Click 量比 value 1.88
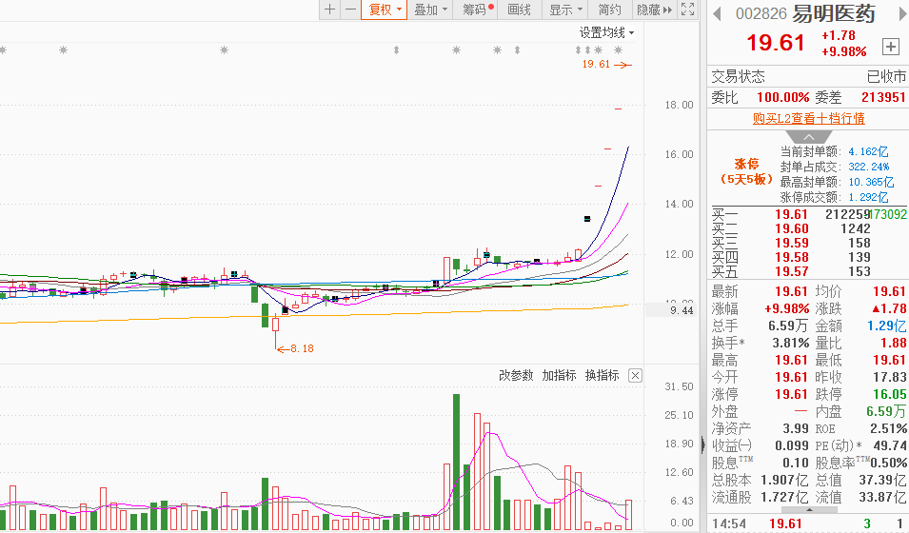This screenshot has width=909, height=533. click(x=894, y=343)
